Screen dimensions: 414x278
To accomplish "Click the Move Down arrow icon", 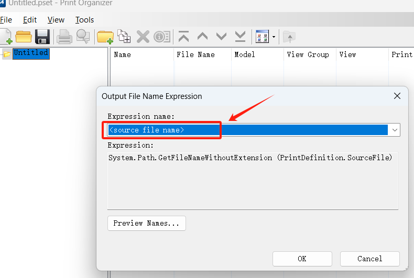I will 221,37.
